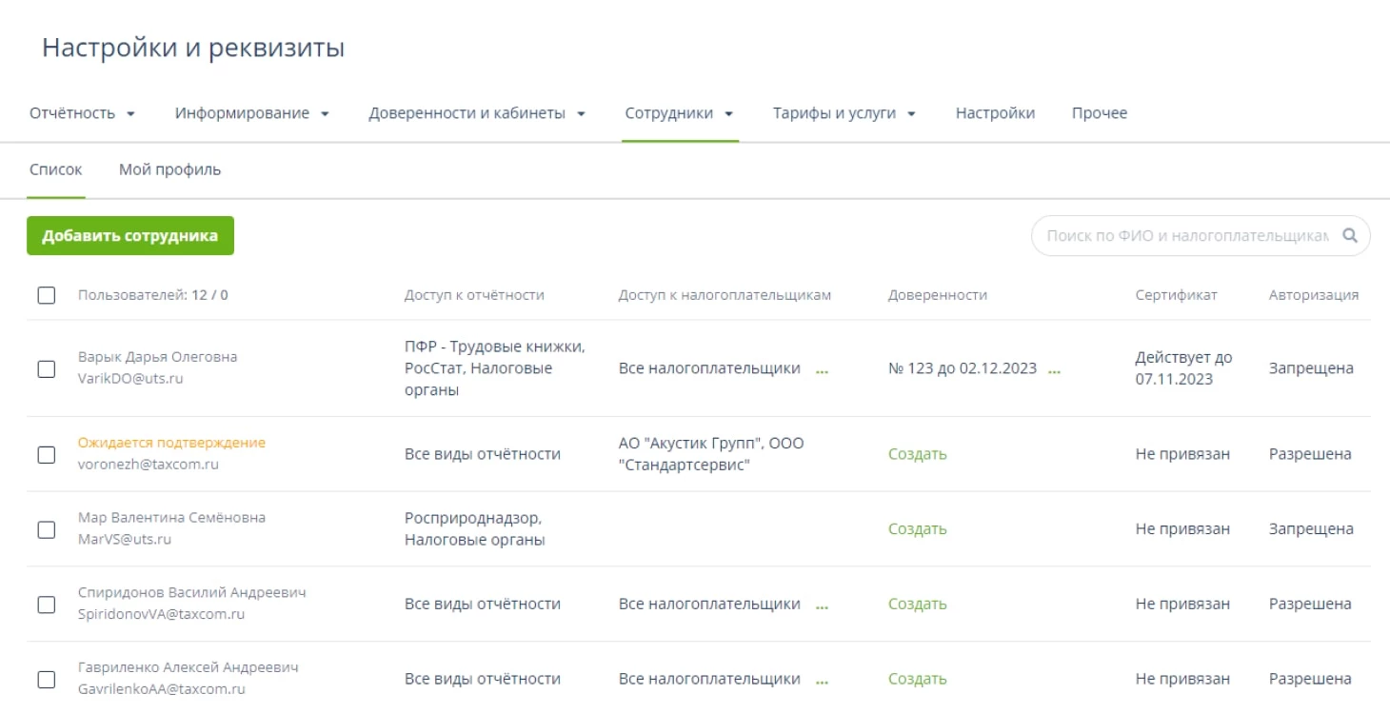Click the Сертификат column header

(x=1176, y=295)
